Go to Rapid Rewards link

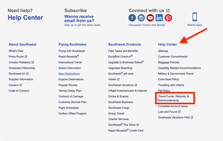[x=69, y=57]
